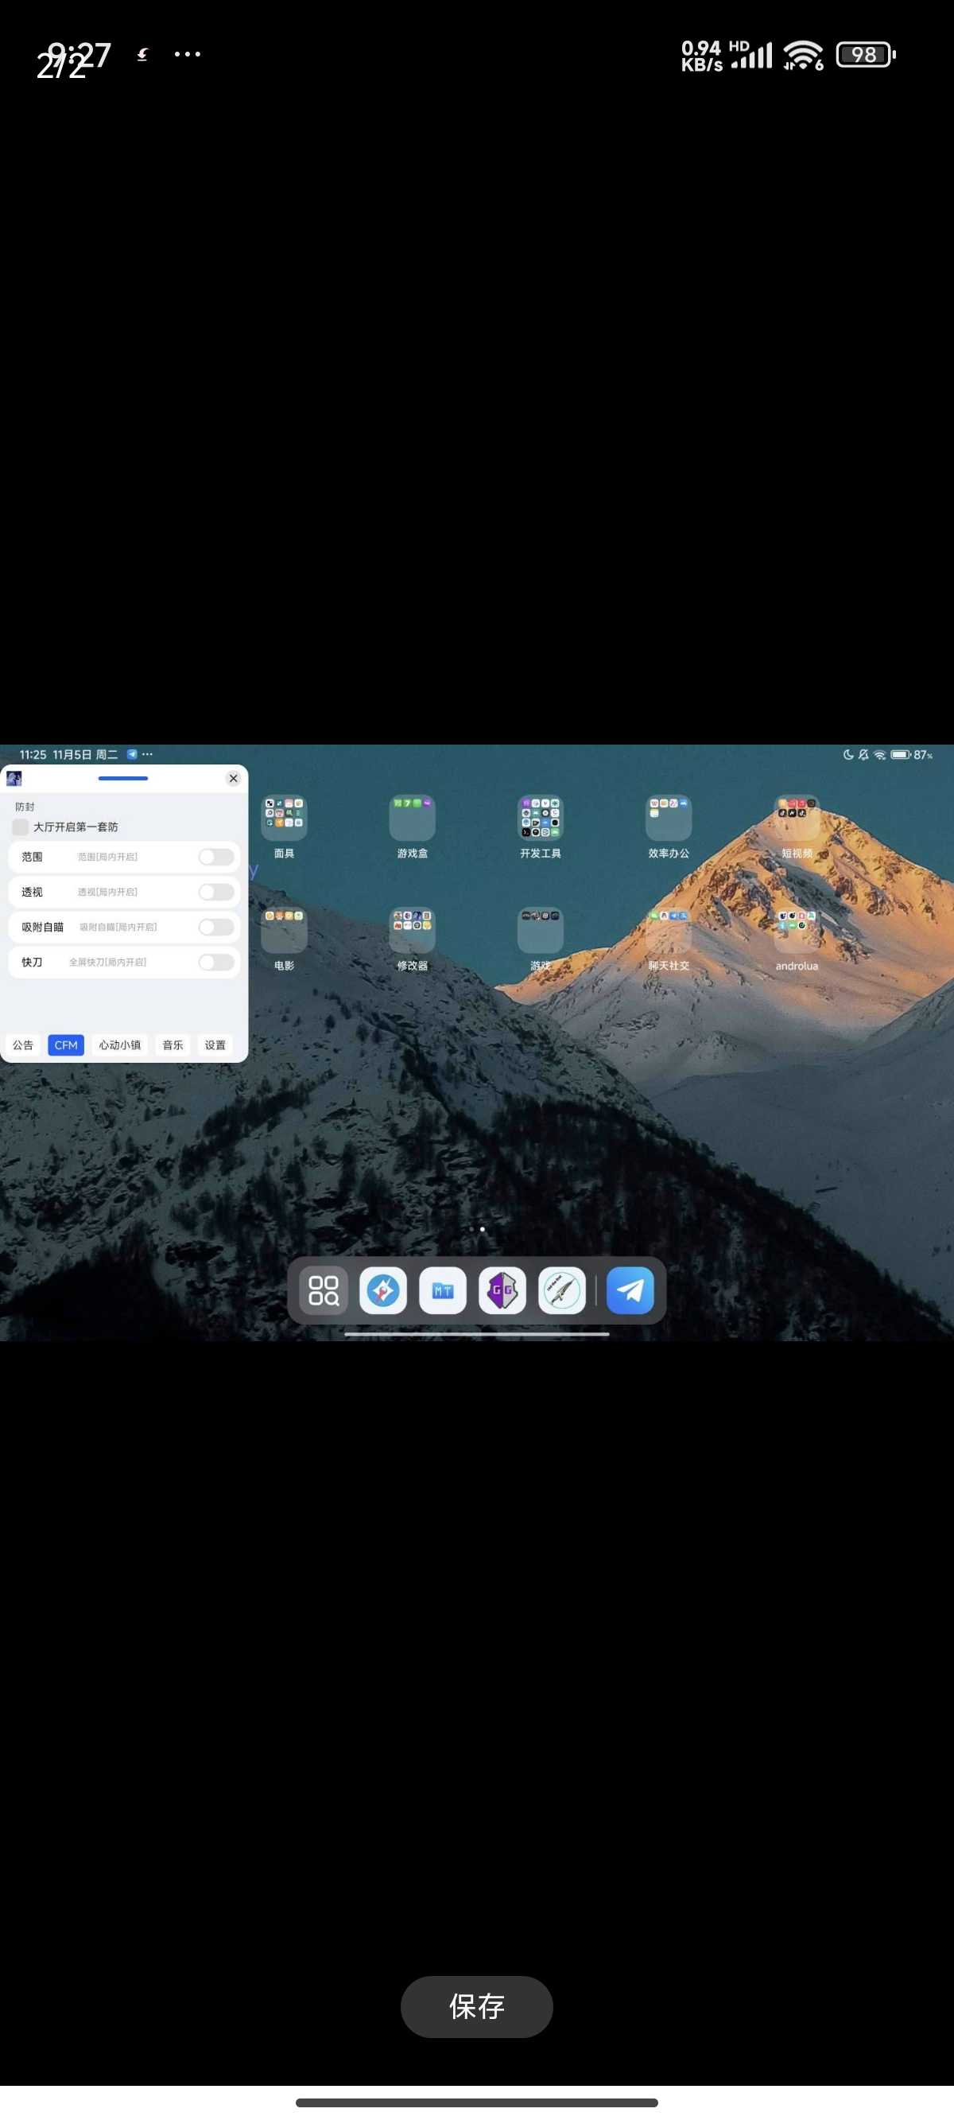The image size is (954, 2124).
Task: Click the tablet Wi-Fi status icon
Action: coord(880,754)
